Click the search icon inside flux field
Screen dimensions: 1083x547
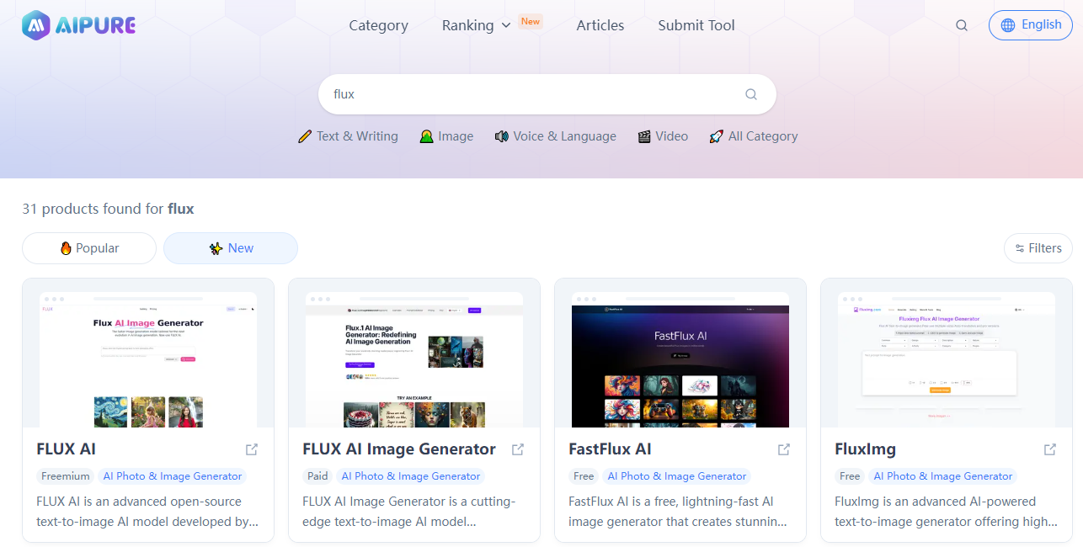pos(751,94)
